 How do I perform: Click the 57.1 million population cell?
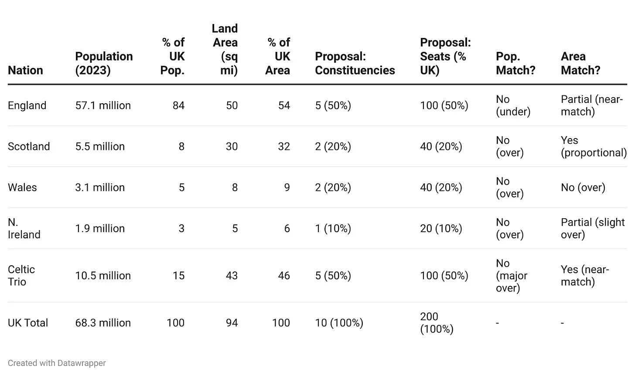tap(103, 105)
